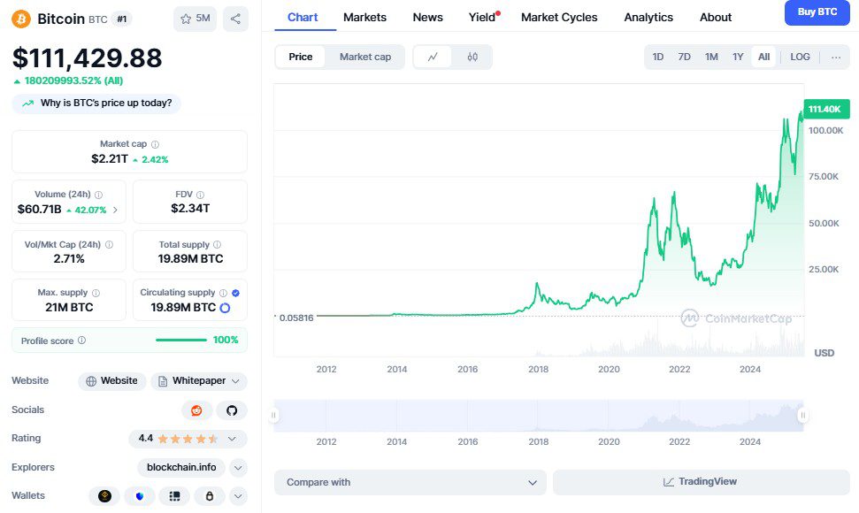Click the share icon next to Bitcoin
The width and height of the screenshot is (859, 513).
[x=235, y=19]
